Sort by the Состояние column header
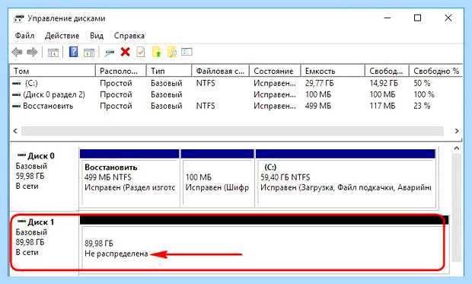Image resolution: width=472 pixels, height=284 pixels. [275, 71]
